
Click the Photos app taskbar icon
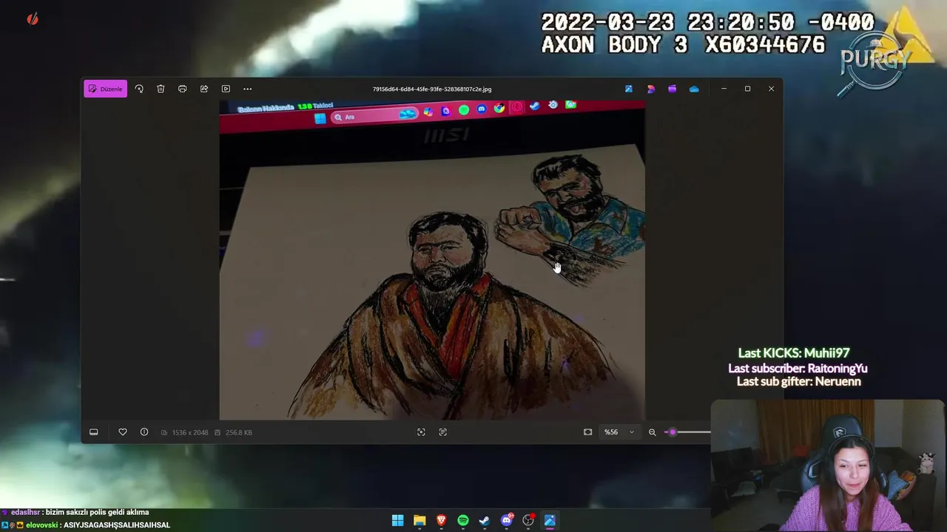[x=550, y=520]
